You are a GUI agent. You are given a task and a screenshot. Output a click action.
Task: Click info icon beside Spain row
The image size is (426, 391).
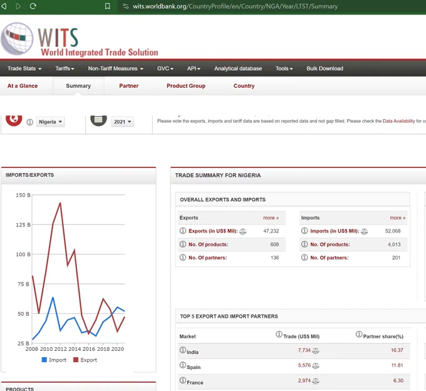[183, 365]
